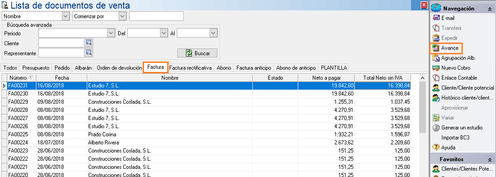Click the Representante input field

(62, 53)
